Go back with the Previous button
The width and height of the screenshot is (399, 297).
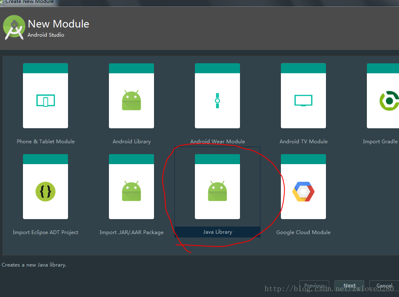click(314, 286)
